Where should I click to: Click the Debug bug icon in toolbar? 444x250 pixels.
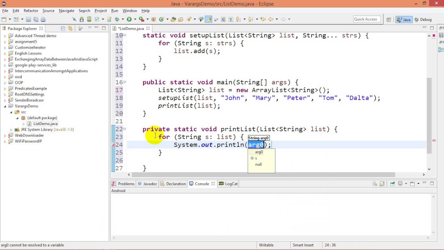[117, 19]
